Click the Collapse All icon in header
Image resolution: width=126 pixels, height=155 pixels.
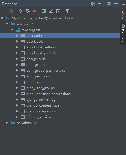click(x=100, y=4)
